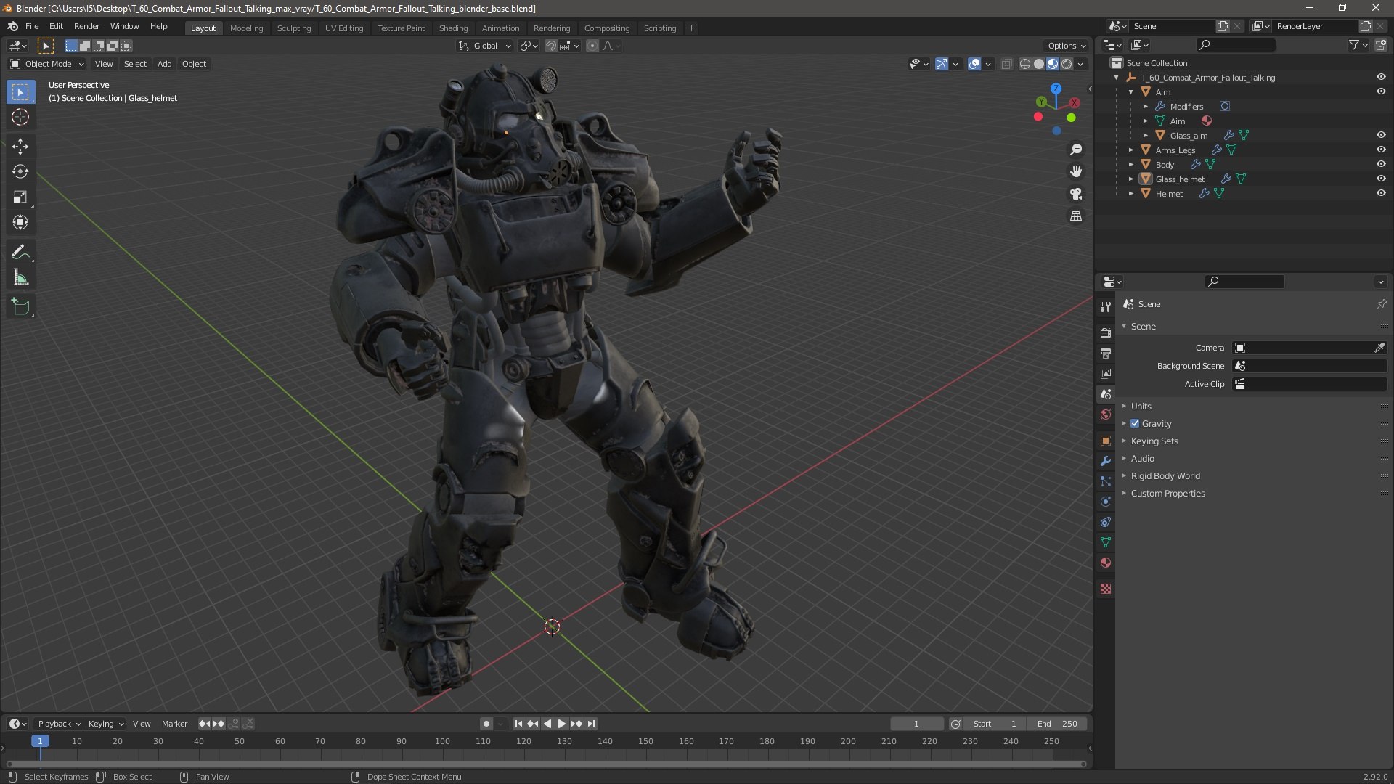Toggle camera view icon in viewport

1076,194
